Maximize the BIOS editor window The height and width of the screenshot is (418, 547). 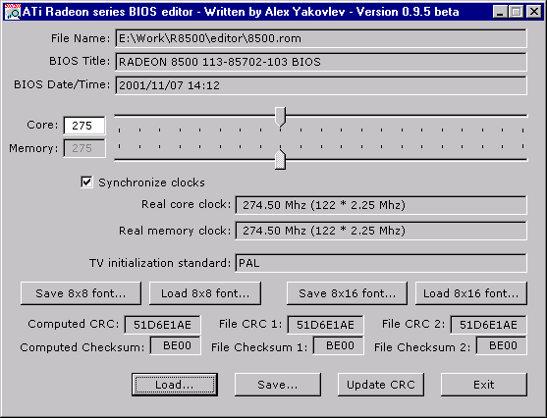click(516, 12)
